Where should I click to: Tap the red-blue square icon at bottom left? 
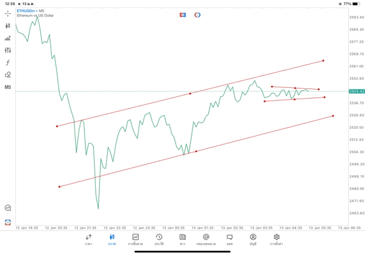8,222
